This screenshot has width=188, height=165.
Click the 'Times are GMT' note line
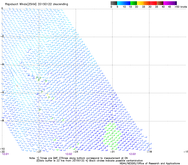(79, 158)
